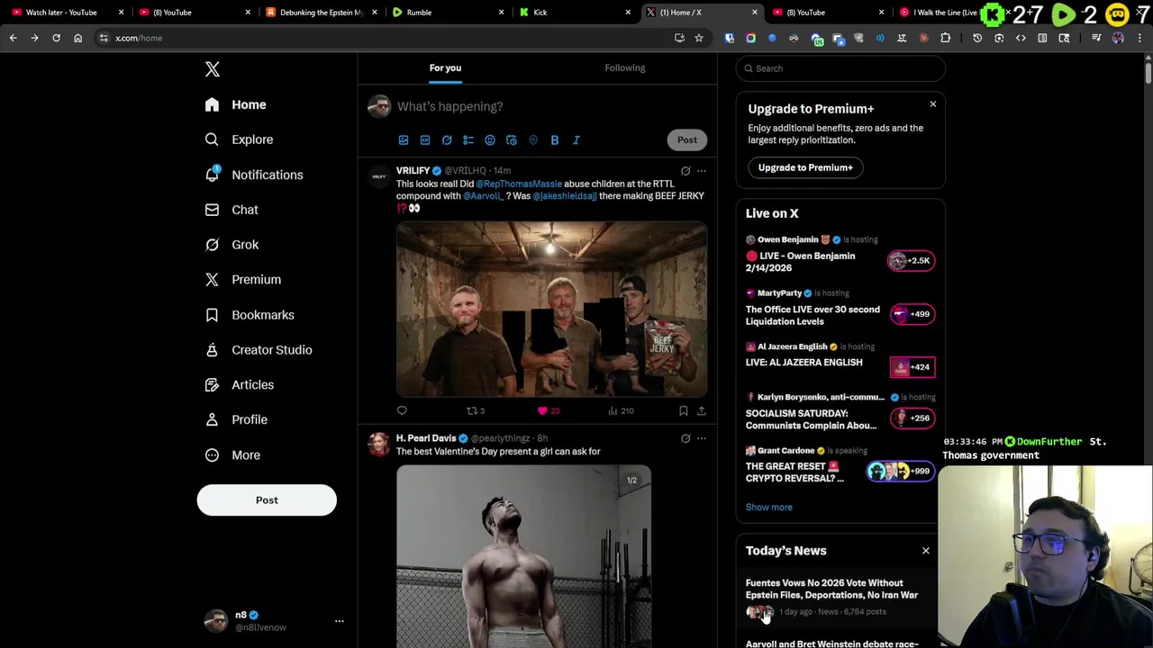The image size is (1153, 648).
Task: Toggle bold formatting in the composer
Action: tap(555, 140)
